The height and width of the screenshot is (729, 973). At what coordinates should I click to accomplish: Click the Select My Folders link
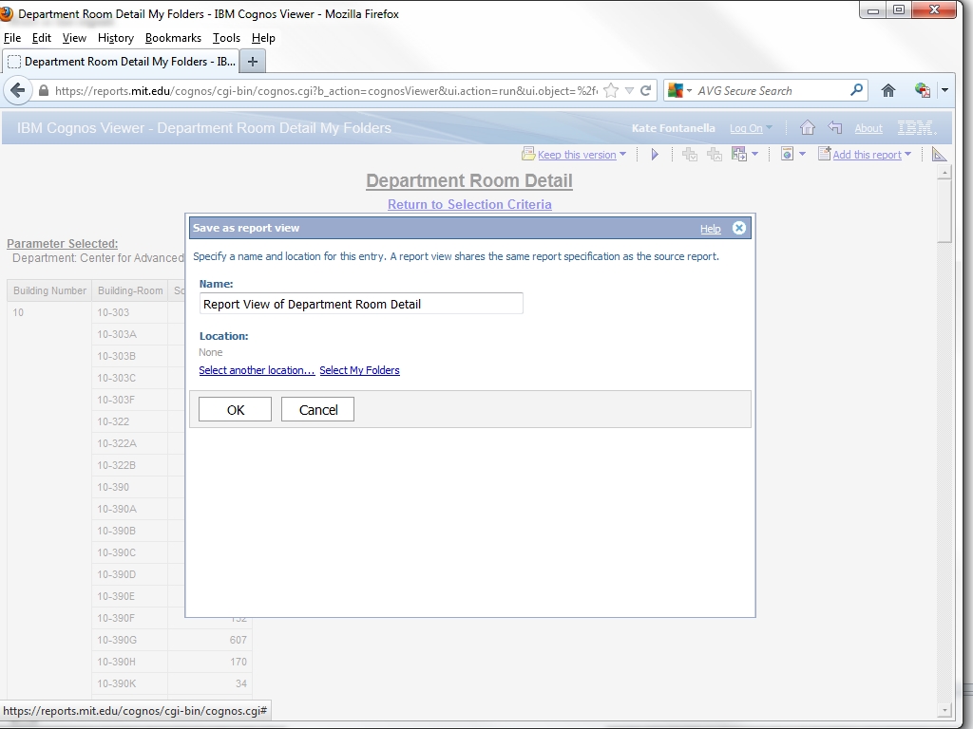[x=359, y=370]
